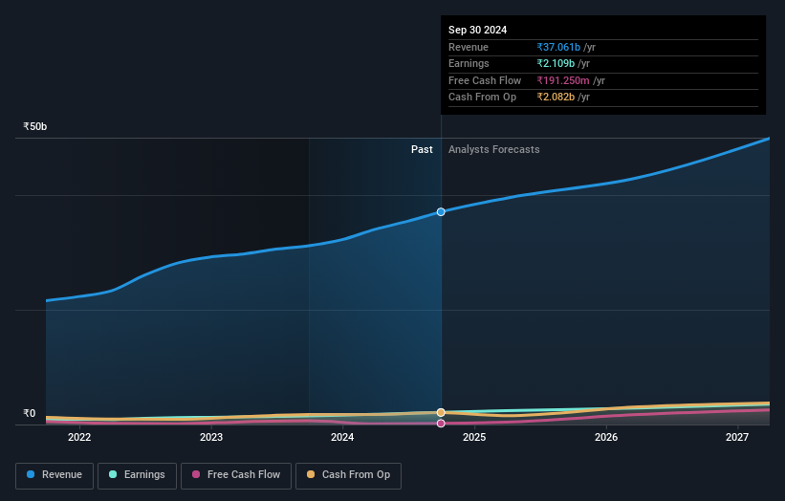Click the ₹0 y-axis label
Screen dimensions: 785x501
(x=30, y=413)
